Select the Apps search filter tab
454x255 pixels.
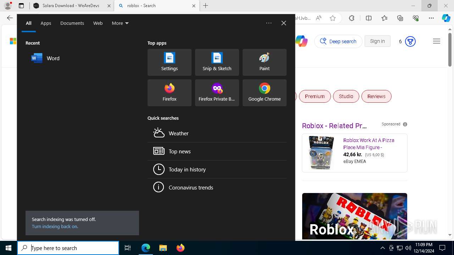(x=46, y=23)
